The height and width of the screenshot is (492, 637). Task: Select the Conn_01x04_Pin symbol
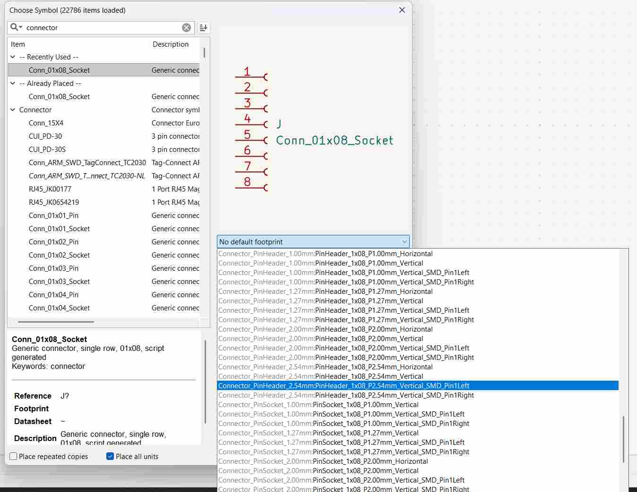[104, 295]
